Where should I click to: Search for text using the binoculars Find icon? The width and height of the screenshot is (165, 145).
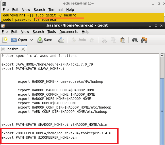(x=135, y=40)
